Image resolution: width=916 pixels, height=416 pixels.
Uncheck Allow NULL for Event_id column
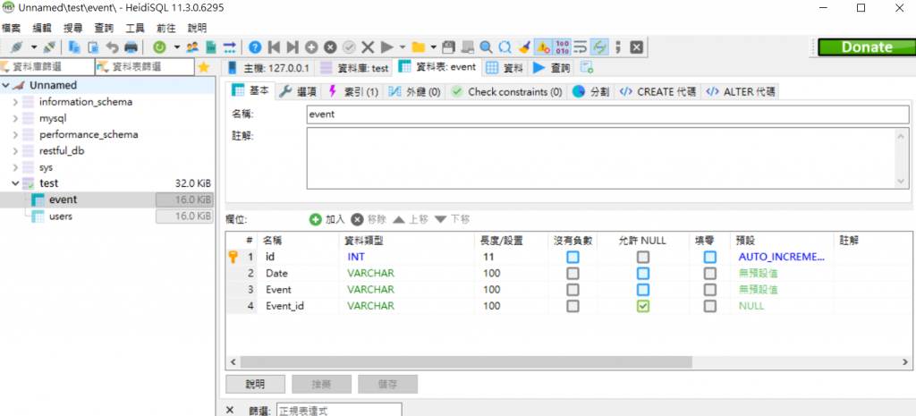642,306
